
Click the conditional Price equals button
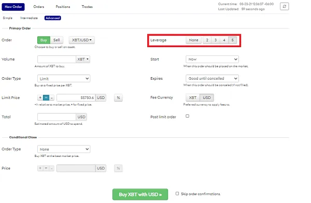coord(46,168)
